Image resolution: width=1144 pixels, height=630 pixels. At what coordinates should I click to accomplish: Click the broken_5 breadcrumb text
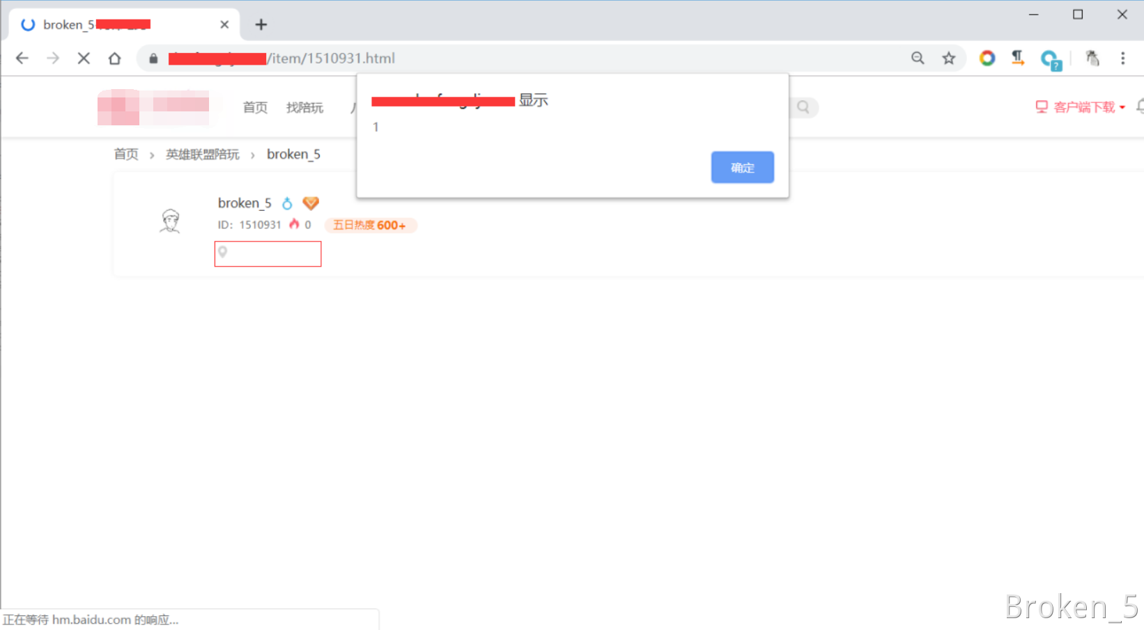point(293,154)
